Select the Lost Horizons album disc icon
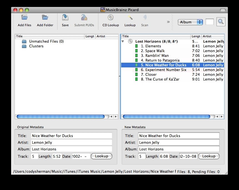This screenshot has width=239, height=190. (130, 41)
